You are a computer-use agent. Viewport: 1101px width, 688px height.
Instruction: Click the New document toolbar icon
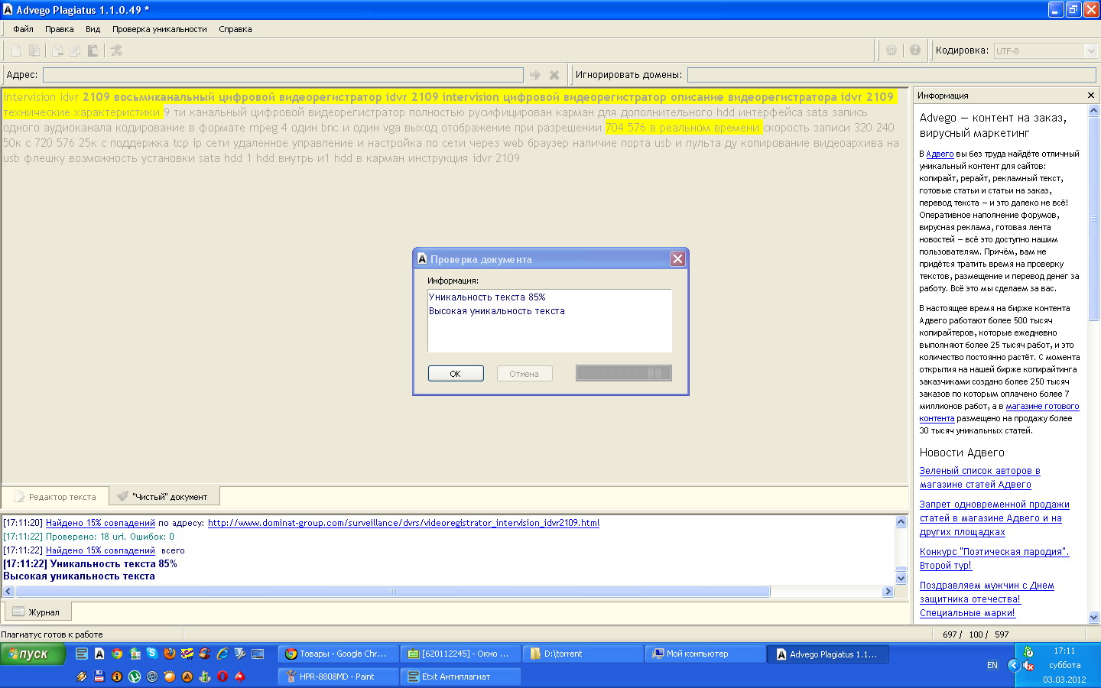click(x=15, y=50)
